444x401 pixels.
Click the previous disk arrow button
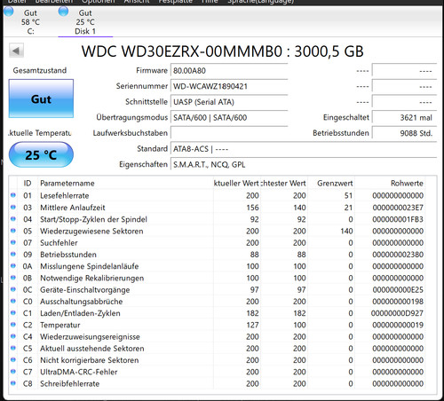pos(16,51)
